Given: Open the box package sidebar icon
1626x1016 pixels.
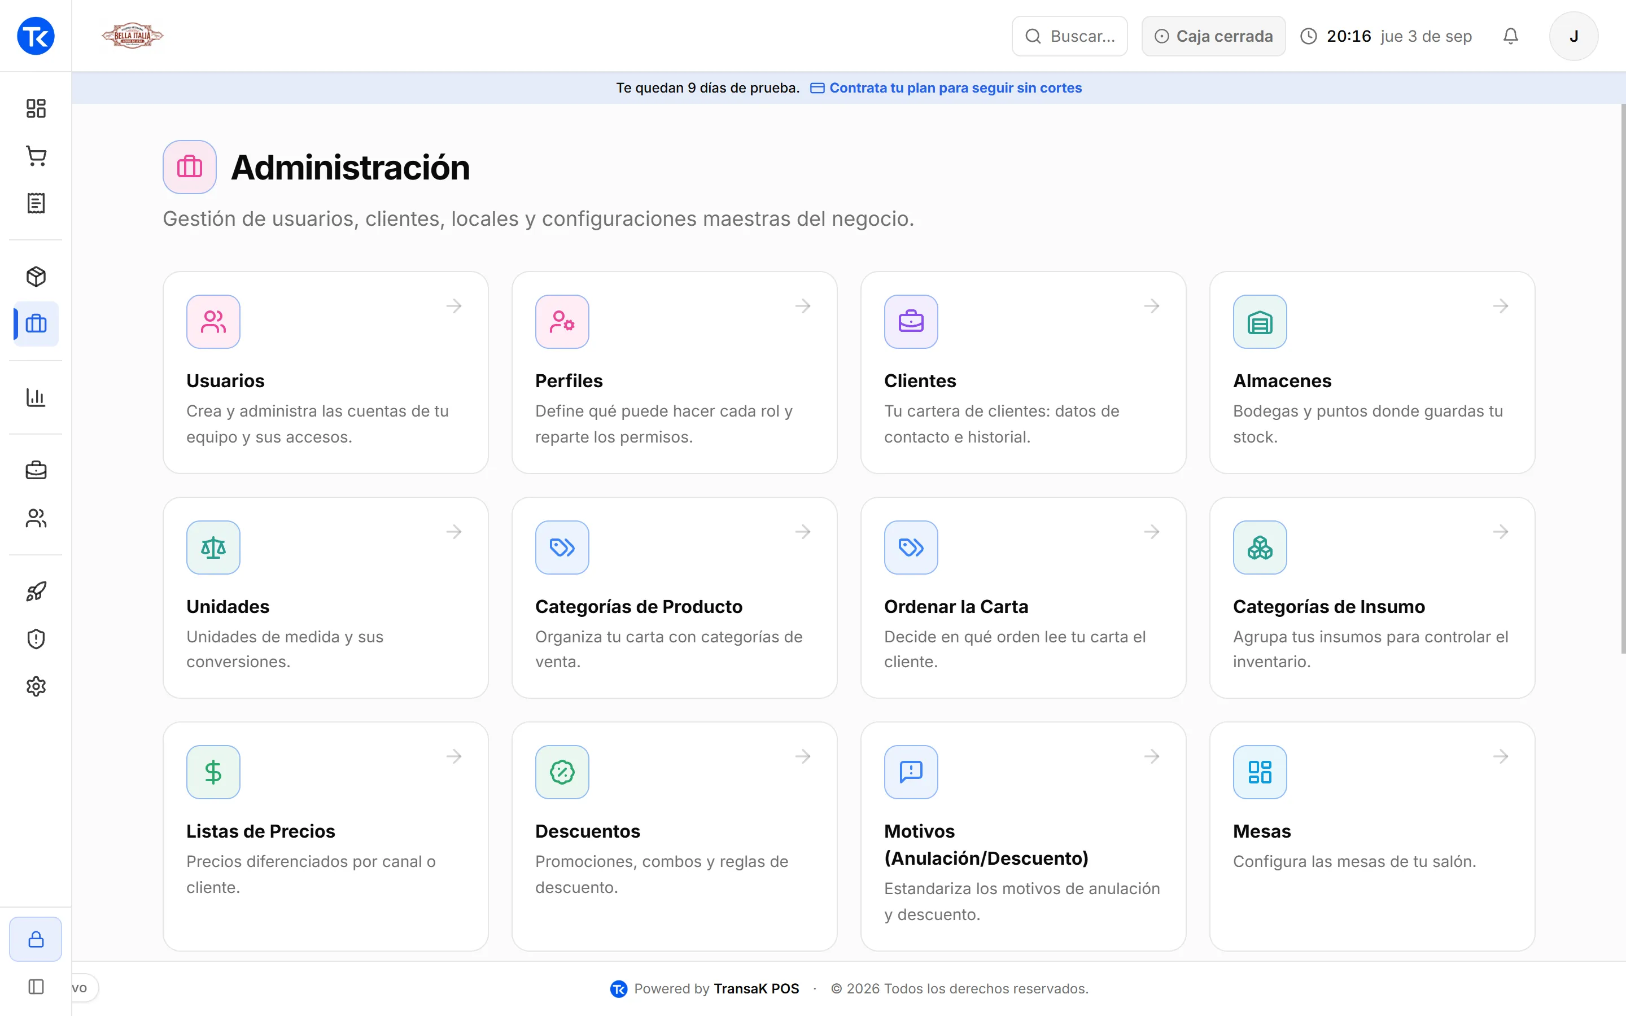Looking at the screenshot, I should (36, 276).
